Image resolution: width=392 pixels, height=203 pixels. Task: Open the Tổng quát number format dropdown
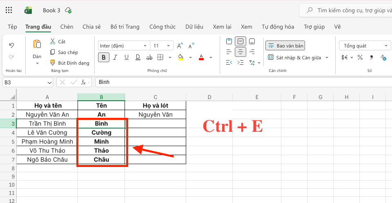(365, 46)
